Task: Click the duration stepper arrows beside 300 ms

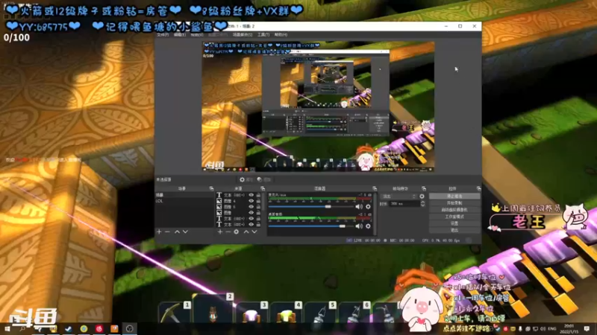Action: click(x=422, y=204)
